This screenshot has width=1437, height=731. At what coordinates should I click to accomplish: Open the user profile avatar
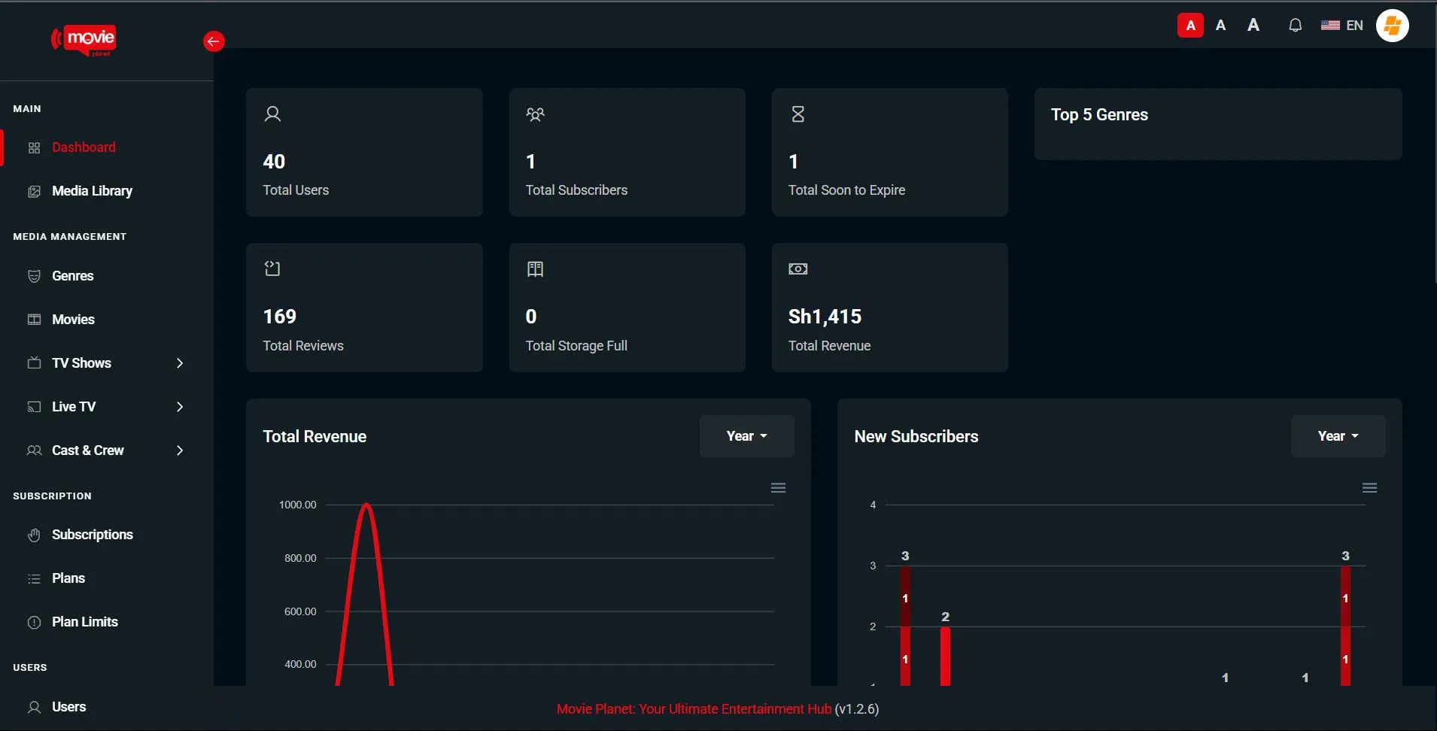(1392, 26)
